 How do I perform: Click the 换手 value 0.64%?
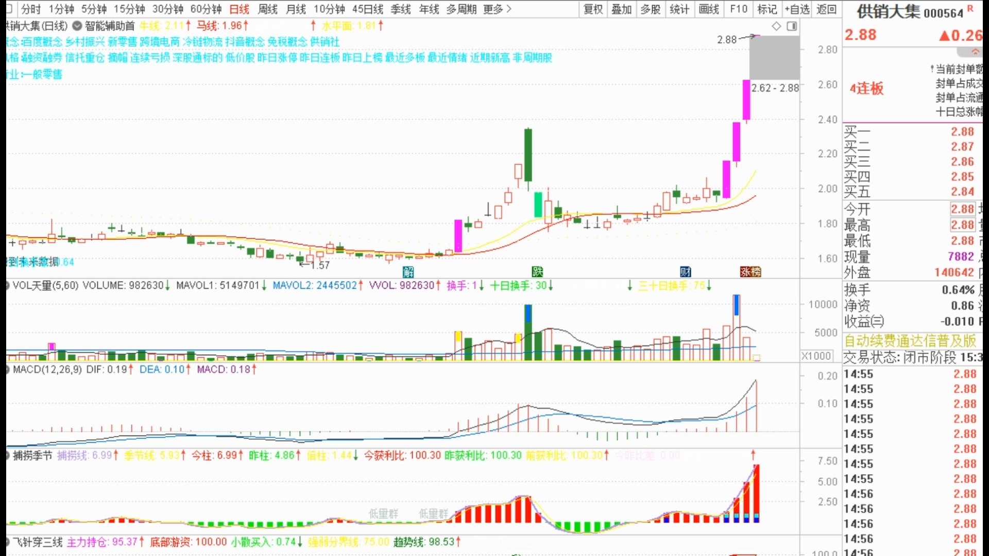(958, 290)
